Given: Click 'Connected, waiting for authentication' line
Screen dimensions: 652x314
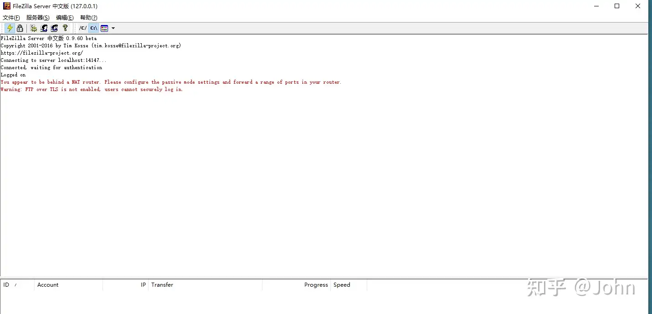Looking at the screenshot, I should (51, 67).
